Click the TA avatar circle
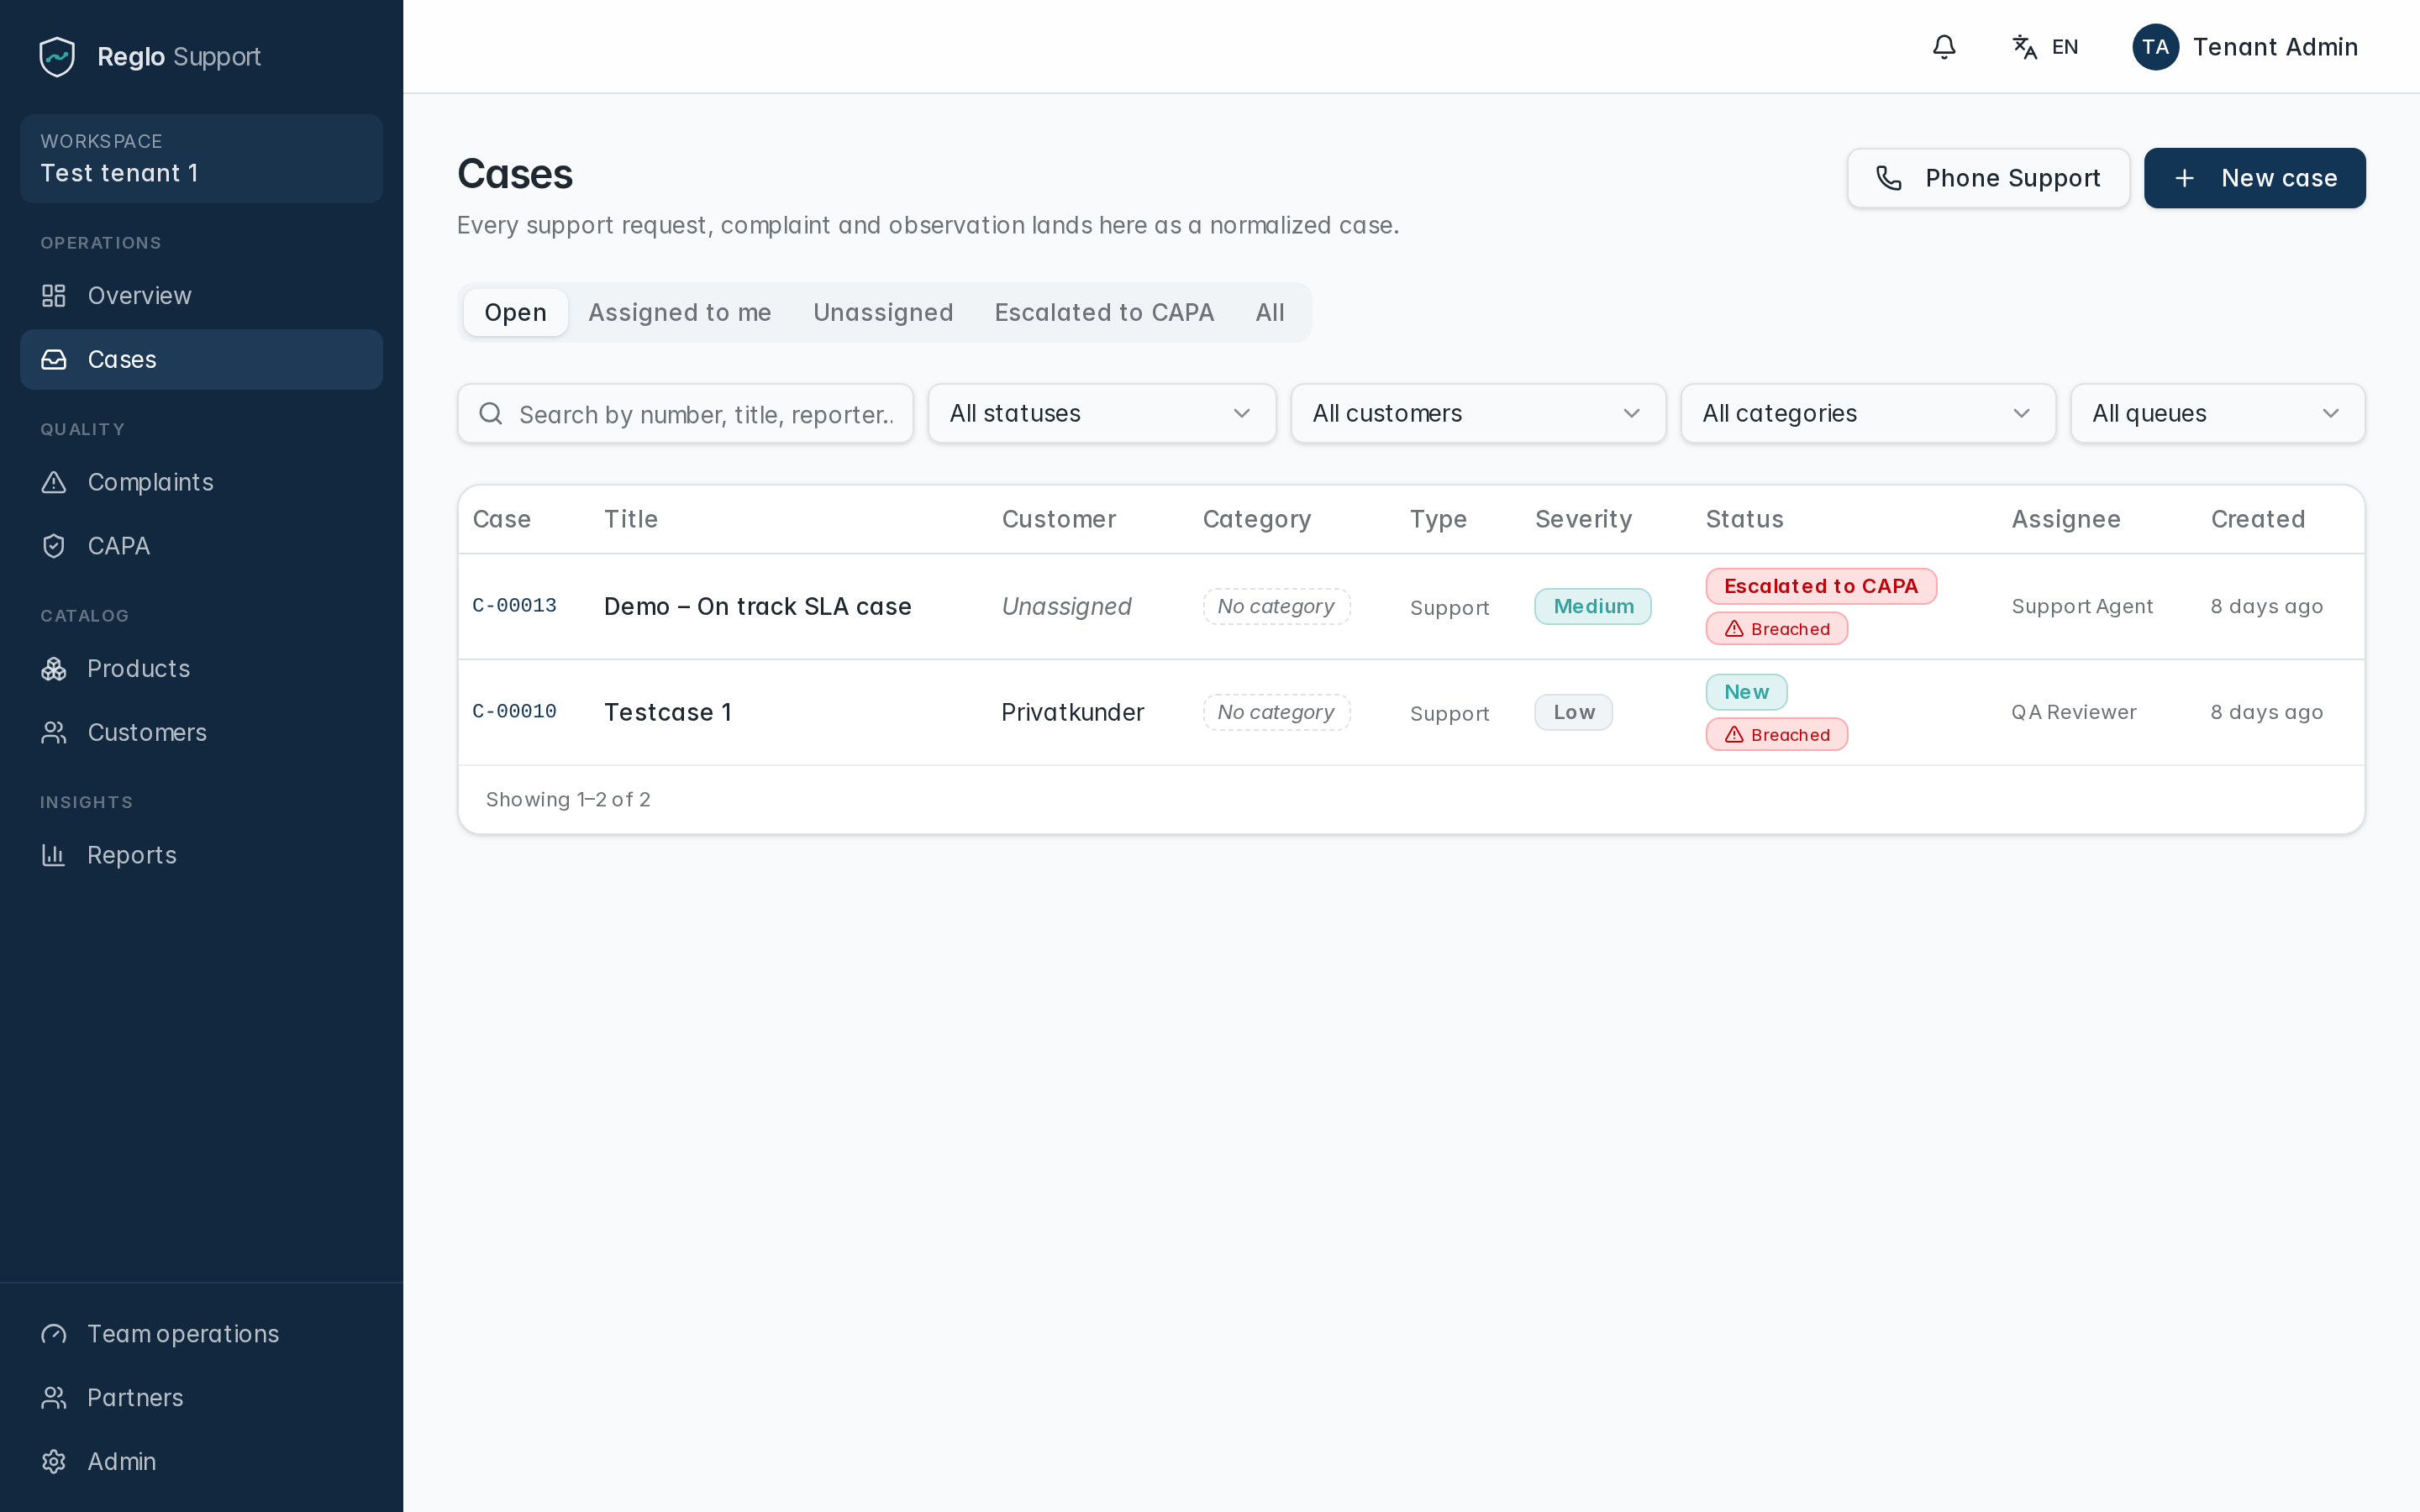 (x=2155, y=47)
